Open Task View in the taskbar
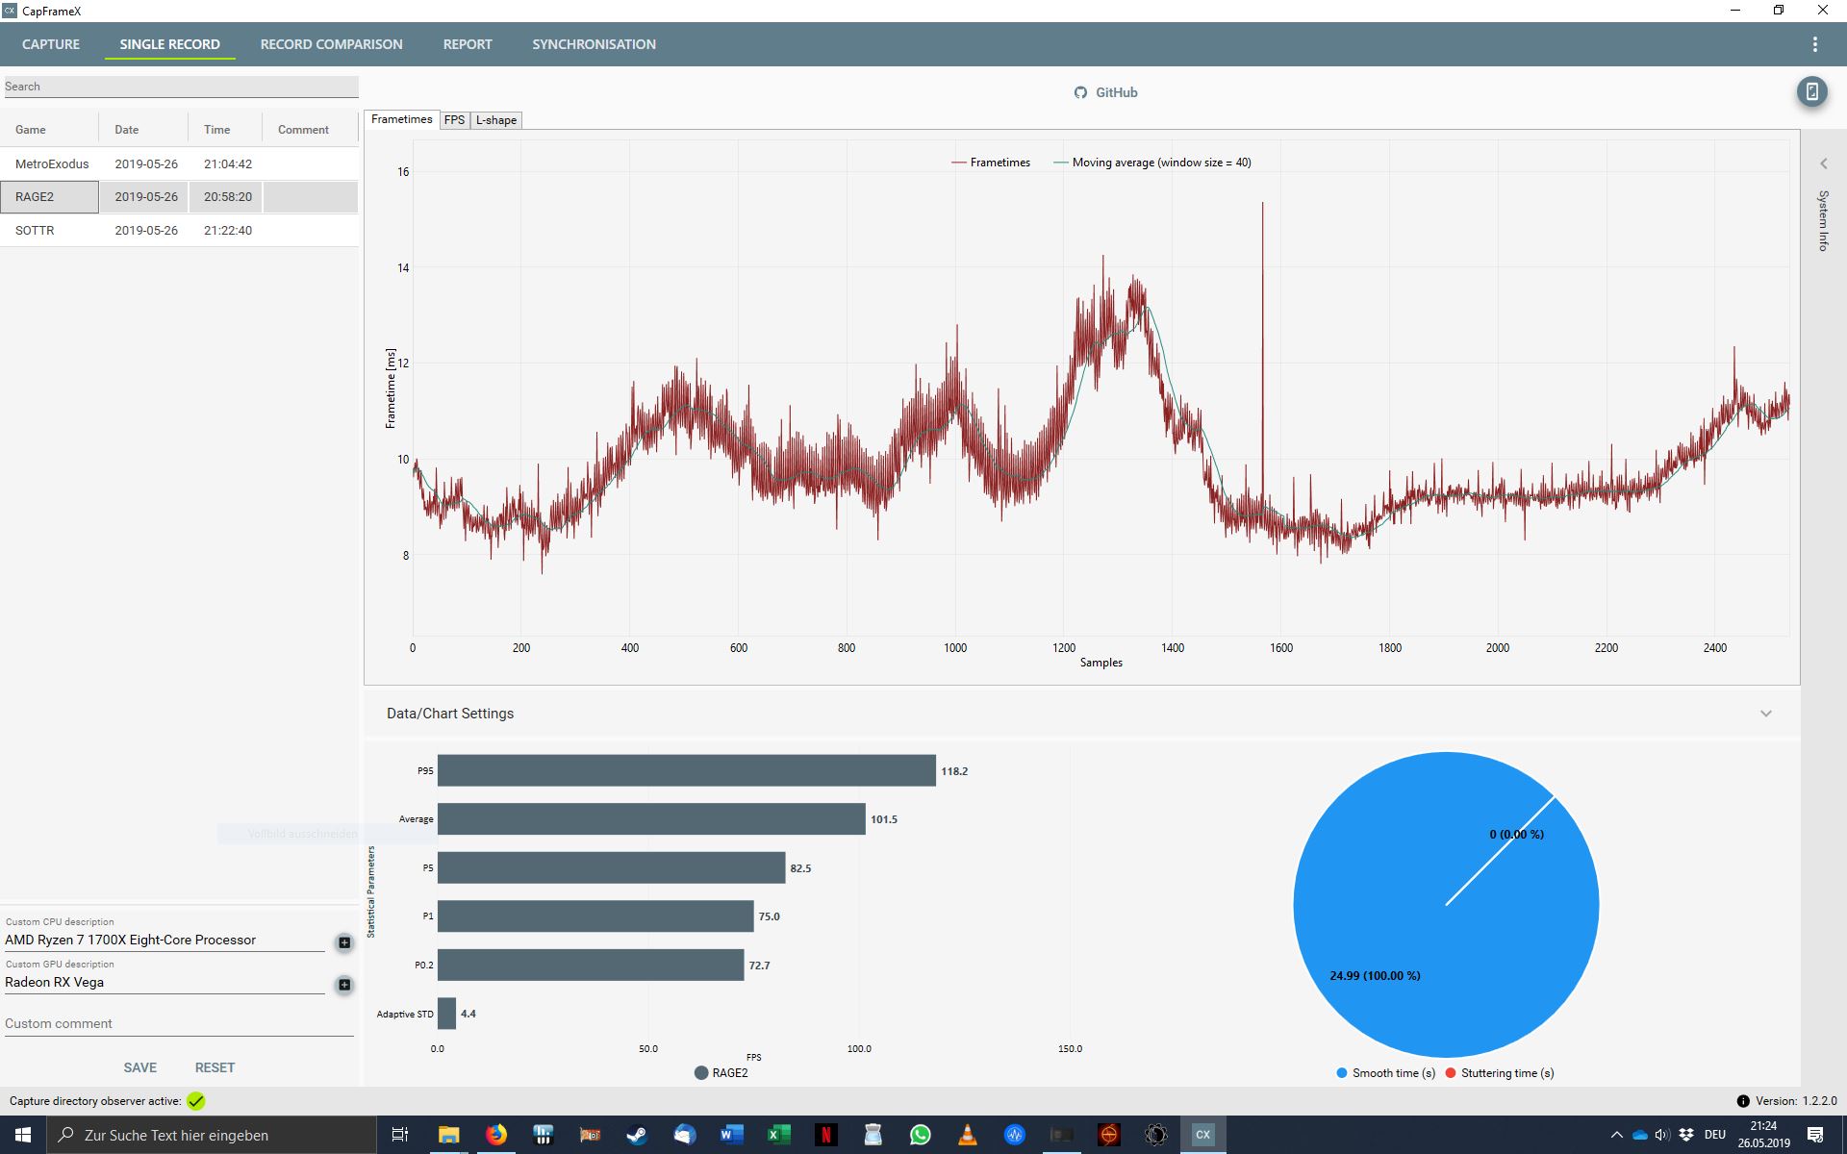The width and height of the screenshot is (1847, 1154). click(400, 1135)
